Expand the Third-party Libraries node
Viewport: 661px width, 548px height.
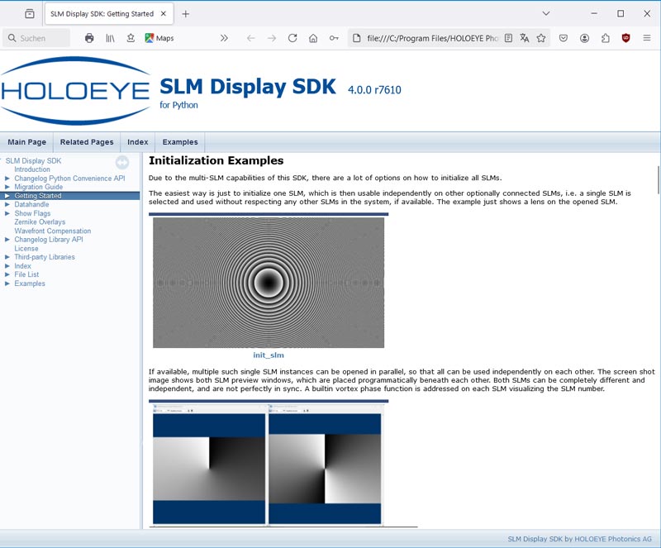pyautogui.click(x=7, y=257)
